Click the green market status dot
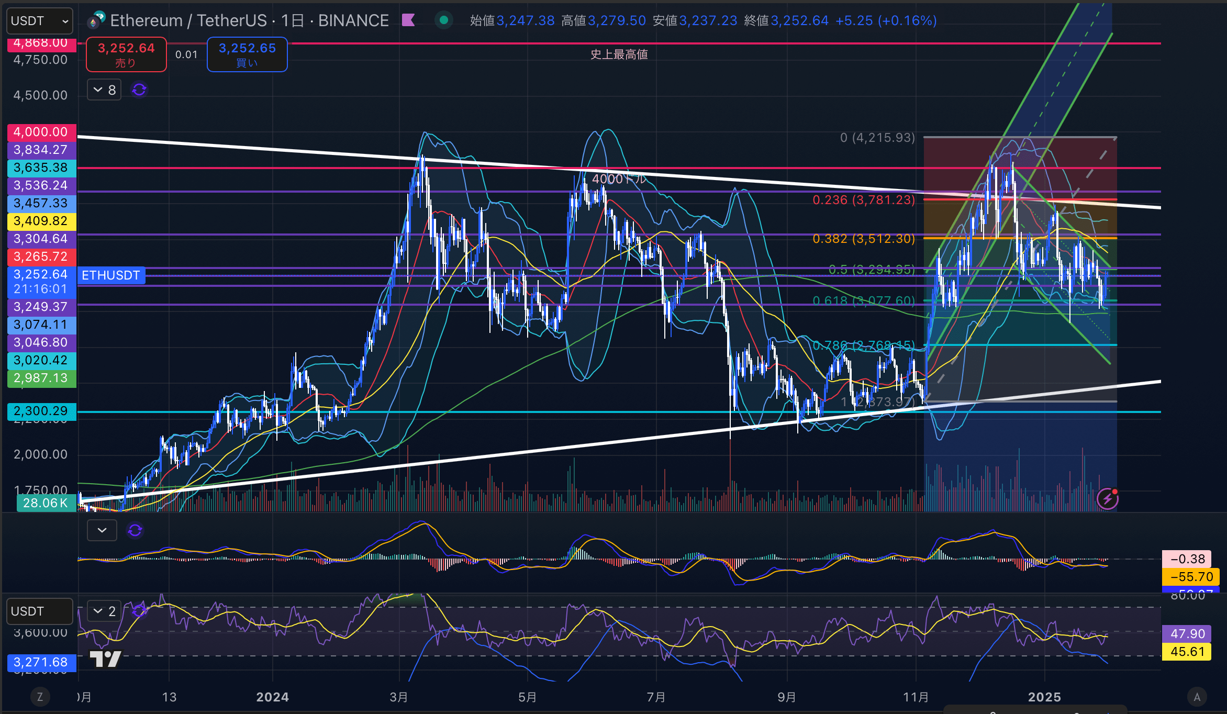The height and width of the screenshot is (714, 1227). tap(444, 20)
